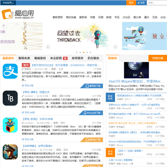Screen dimensions: 167x167
Task: Open 教程 in main navigation
Action: click(109, 17)
